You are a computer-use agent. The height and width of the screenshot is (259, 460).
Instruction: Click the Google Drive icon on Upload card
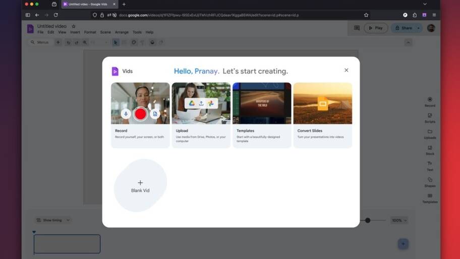(192, 103)
